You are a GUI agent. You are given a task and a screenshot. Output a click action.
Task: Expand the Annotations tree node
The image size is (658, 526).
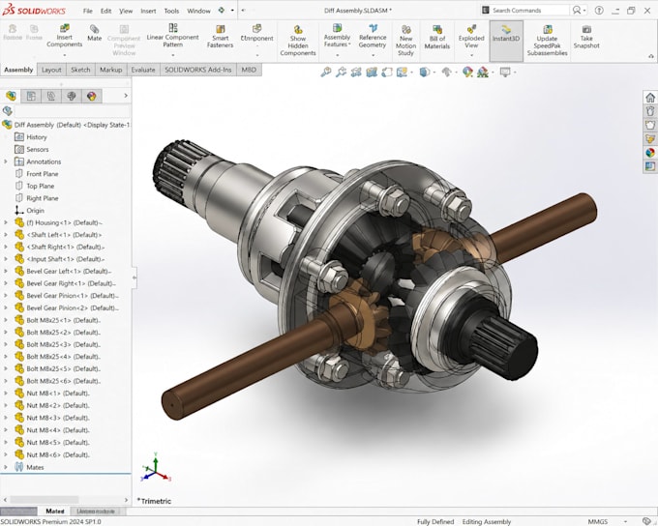(6, 161)
